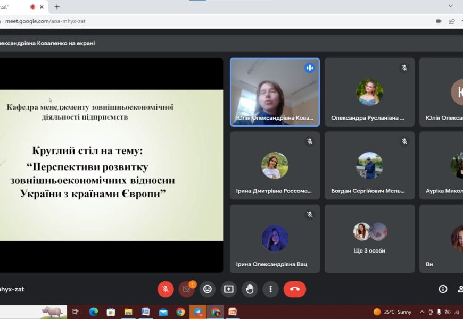Image resolution: width=463 pixels, height=319 pixels.
Task: Click the 'Ще 3 особи' participants tile
Action: 369,239
